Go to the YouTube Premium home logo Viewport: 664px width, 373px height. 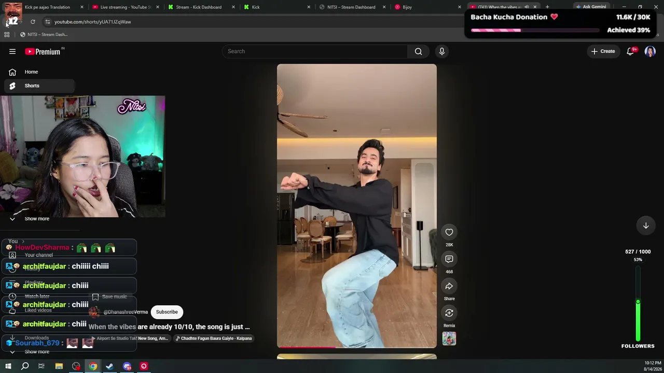click(x=43, y=51)
